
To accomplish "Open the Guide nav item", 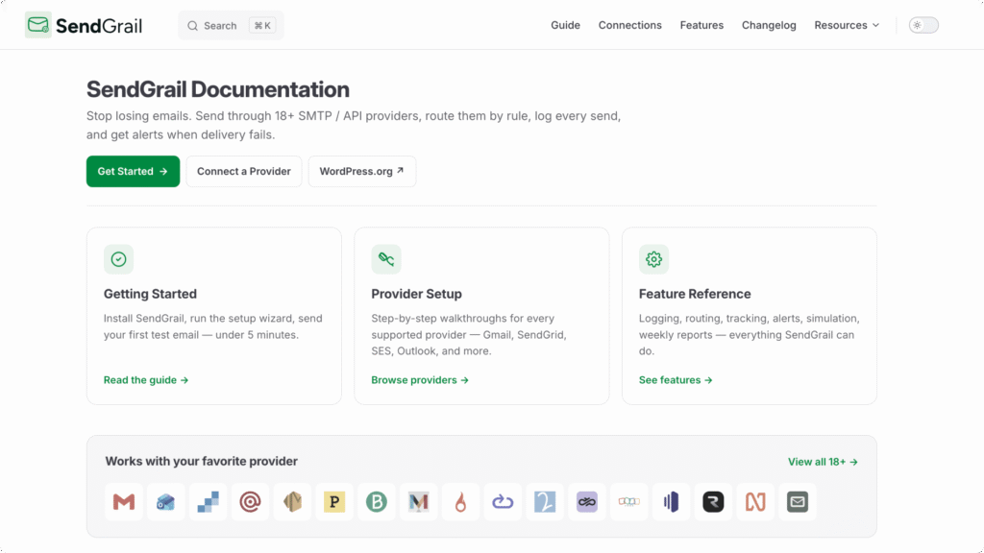I will (x=565, y=25).
